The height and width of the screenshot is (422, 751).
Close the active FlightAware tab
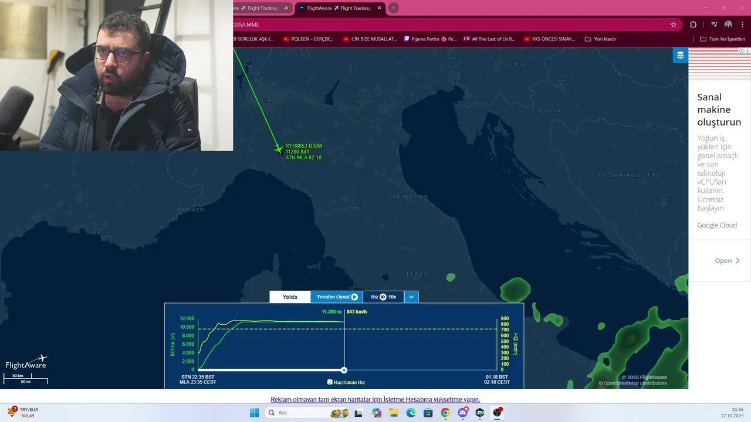(380, 8)
